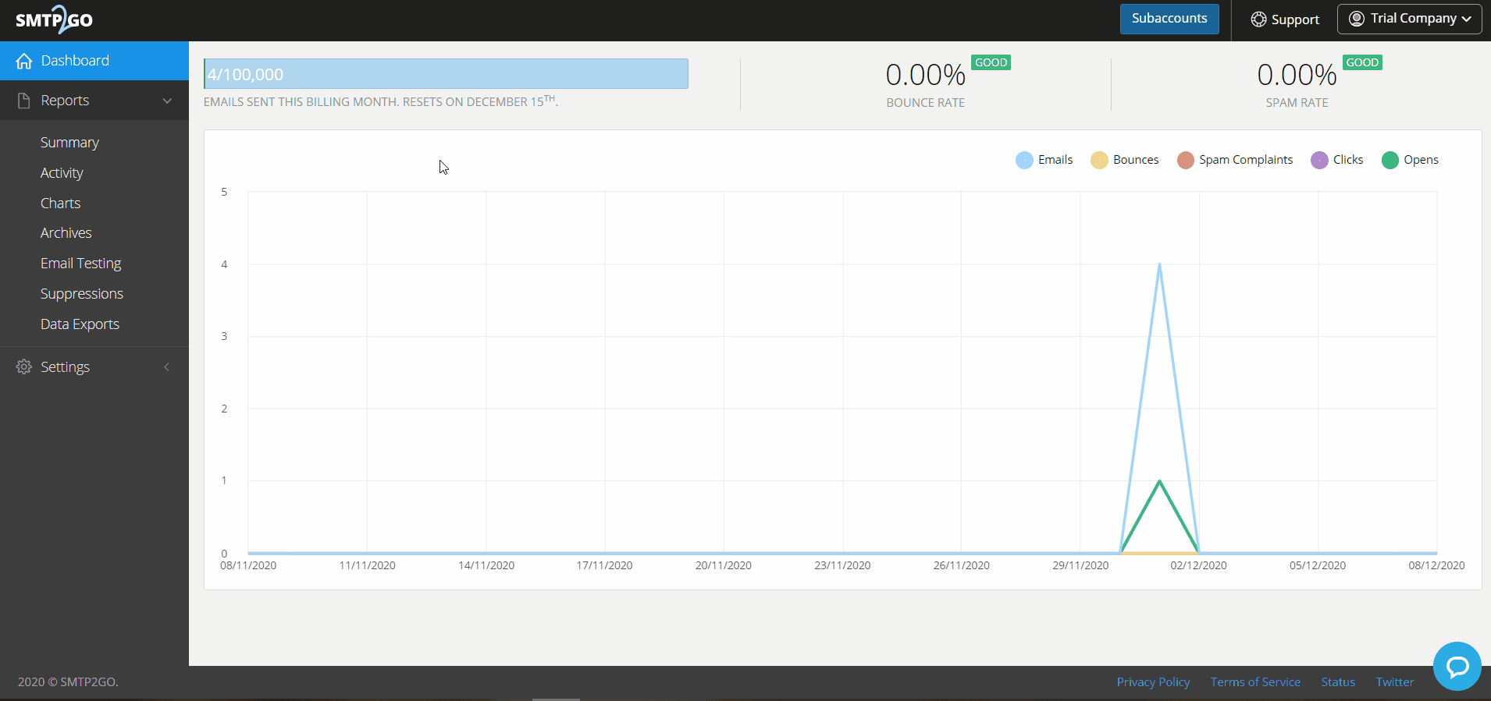Click the 2020 © SMTP2GO footer text
Viewport: 1491px width, 701px height.
click(x=68, y=682)
